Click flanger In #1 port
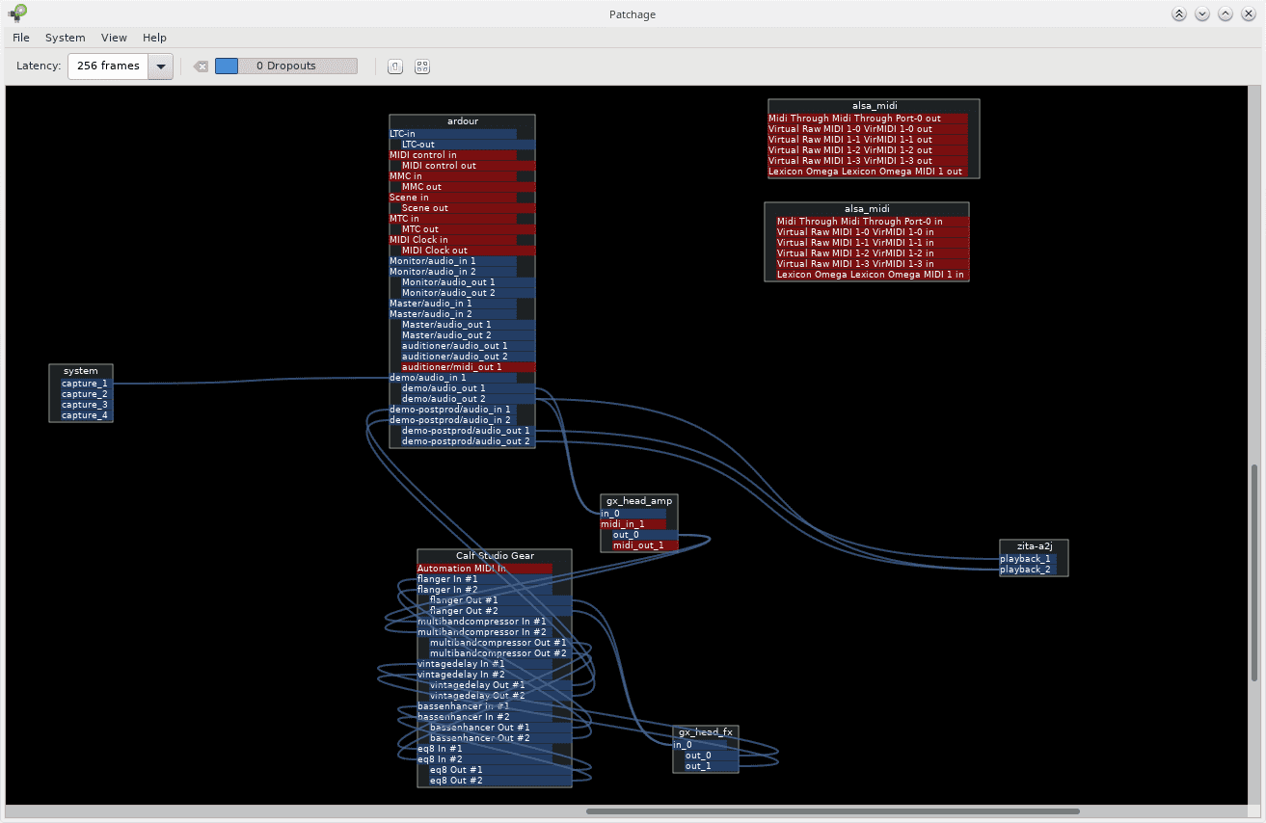1266x823 pixels. coord(485,579)
